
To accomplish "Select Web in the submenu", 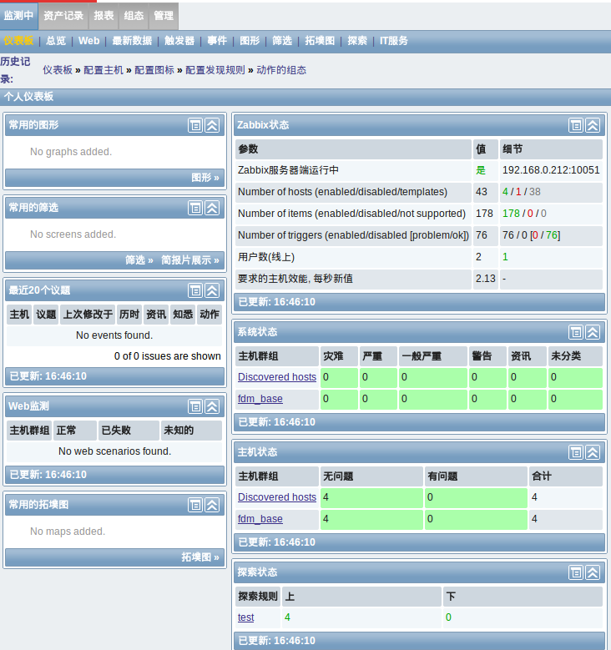I will click(x=88, y=41).
